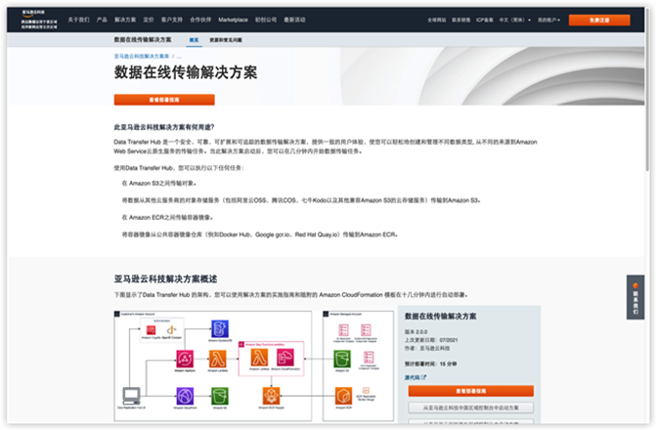Image resolution: width=656 pixels, height=430 pixels.
Task: Open the 产品 menu
Action: 102,20
